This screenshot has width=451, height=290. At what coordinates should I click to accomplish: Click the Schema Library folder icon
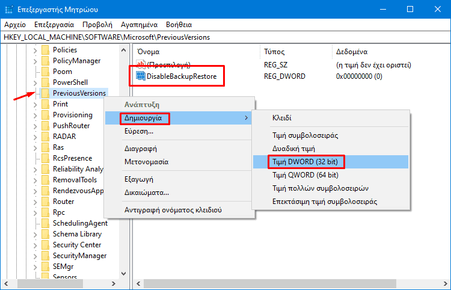(x=46, y=234)
